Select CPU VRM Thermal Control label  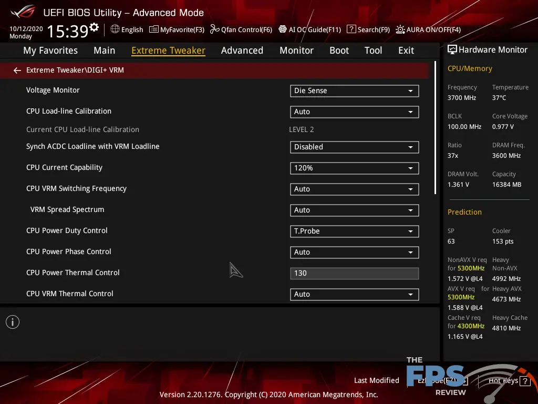click(x=70, y=294)
